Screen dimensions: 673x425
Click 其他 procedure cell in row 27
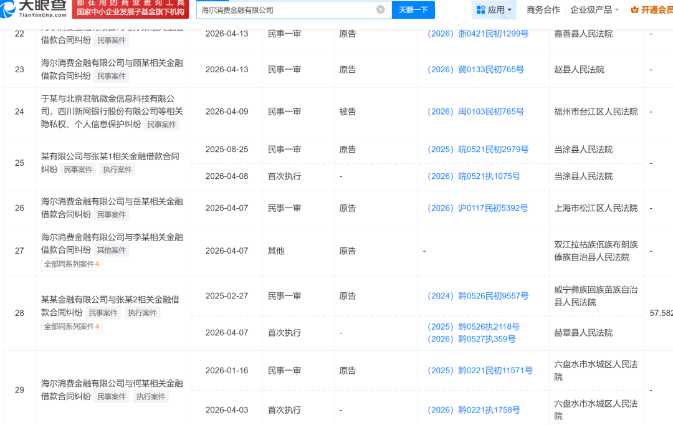click(x=276, y=251)
